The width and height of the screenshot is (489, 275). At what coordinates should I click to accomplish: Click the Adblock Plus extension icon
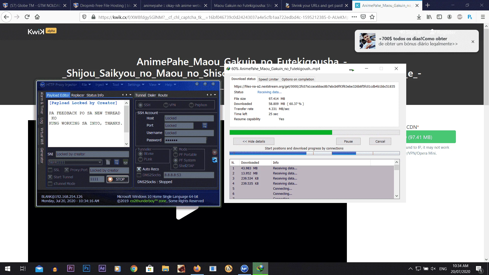coord(460,17)
